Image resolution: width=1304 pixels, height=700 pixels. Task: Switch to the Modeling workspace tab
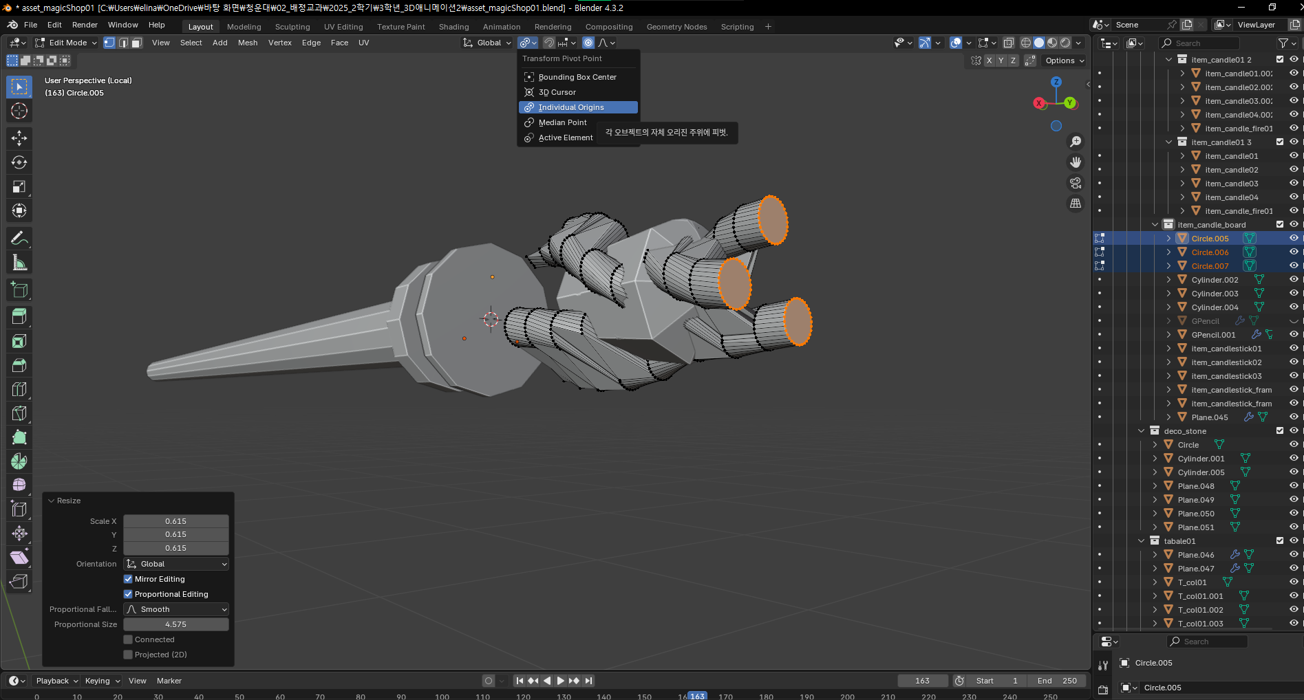244,27
